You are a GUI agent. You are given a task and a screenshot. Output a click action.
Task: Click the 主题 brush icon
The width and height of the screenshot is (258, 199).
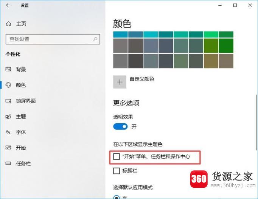(x=8, y=116)
